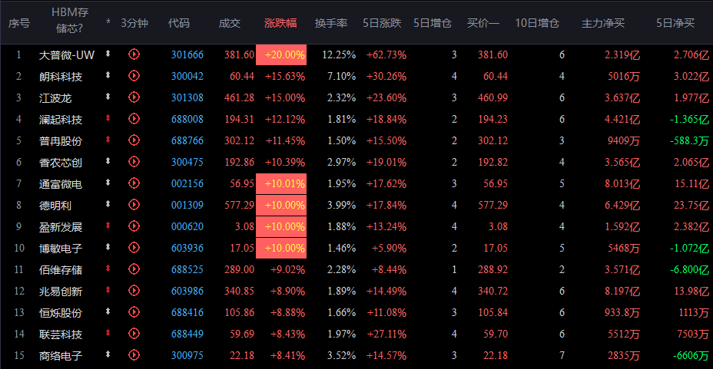Click the +62.73% five-day change value
The width and height of the screenshot is (713, 369).
[386, 55]
